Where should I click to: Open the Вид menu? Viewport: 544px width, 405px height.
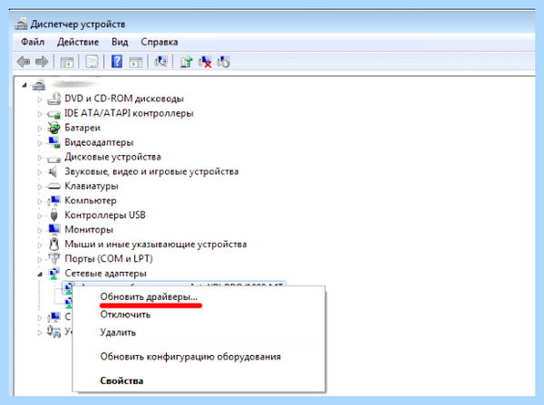120,43
